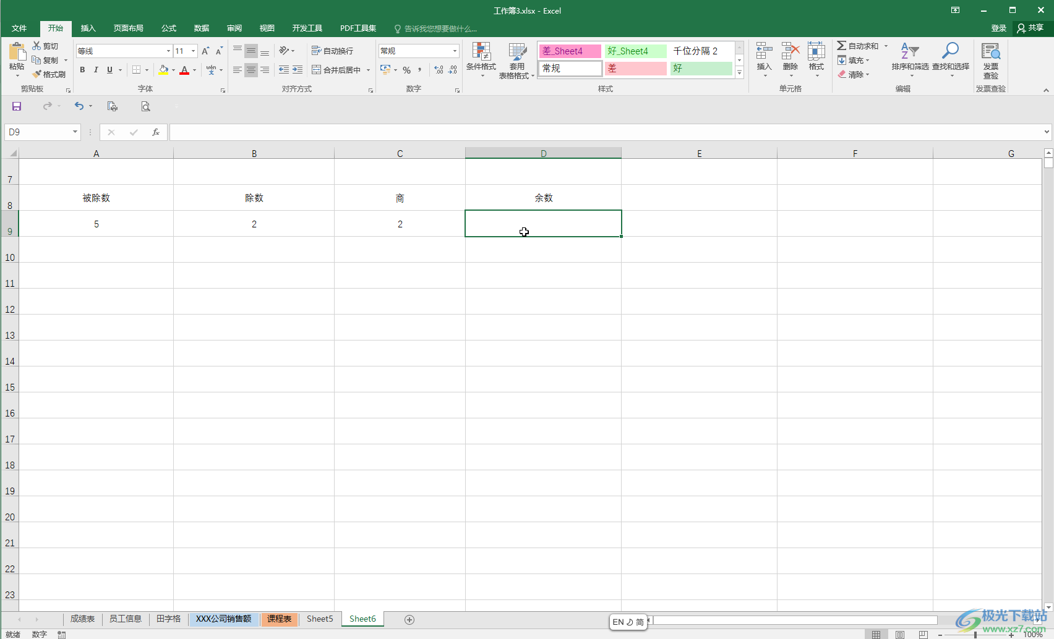This screenshot has height=639, width=1054.
Task: Open Find and Select (查找和选择)
Action: click(x=951, y=60)
